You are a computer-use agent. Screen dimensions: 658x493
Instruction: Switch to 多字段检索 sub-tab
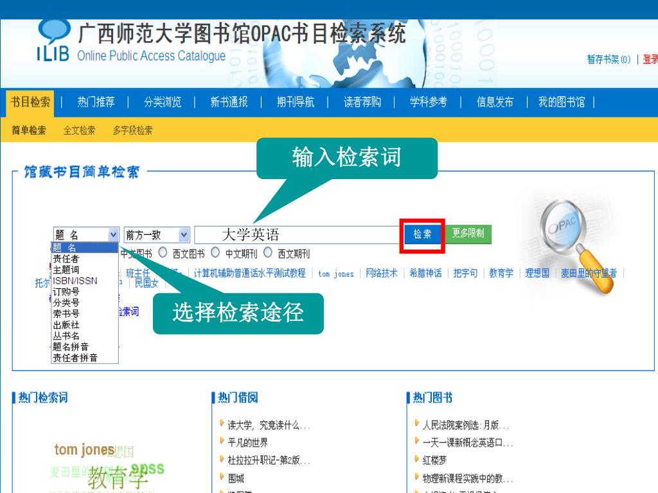pos(132,130)
